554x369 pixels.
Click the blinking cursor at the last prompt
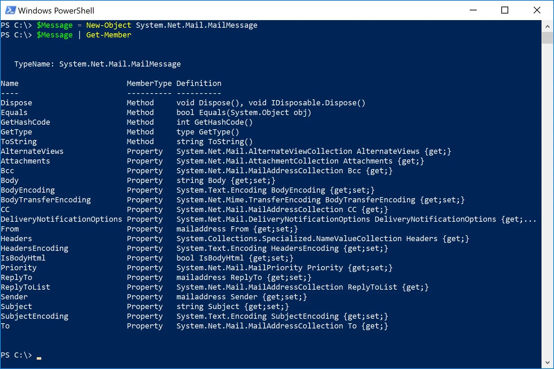(39, 358)
